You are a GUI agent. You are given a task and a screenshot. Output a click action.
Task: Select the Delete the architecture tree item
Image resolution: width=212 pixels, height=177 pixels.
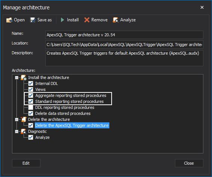49,119
